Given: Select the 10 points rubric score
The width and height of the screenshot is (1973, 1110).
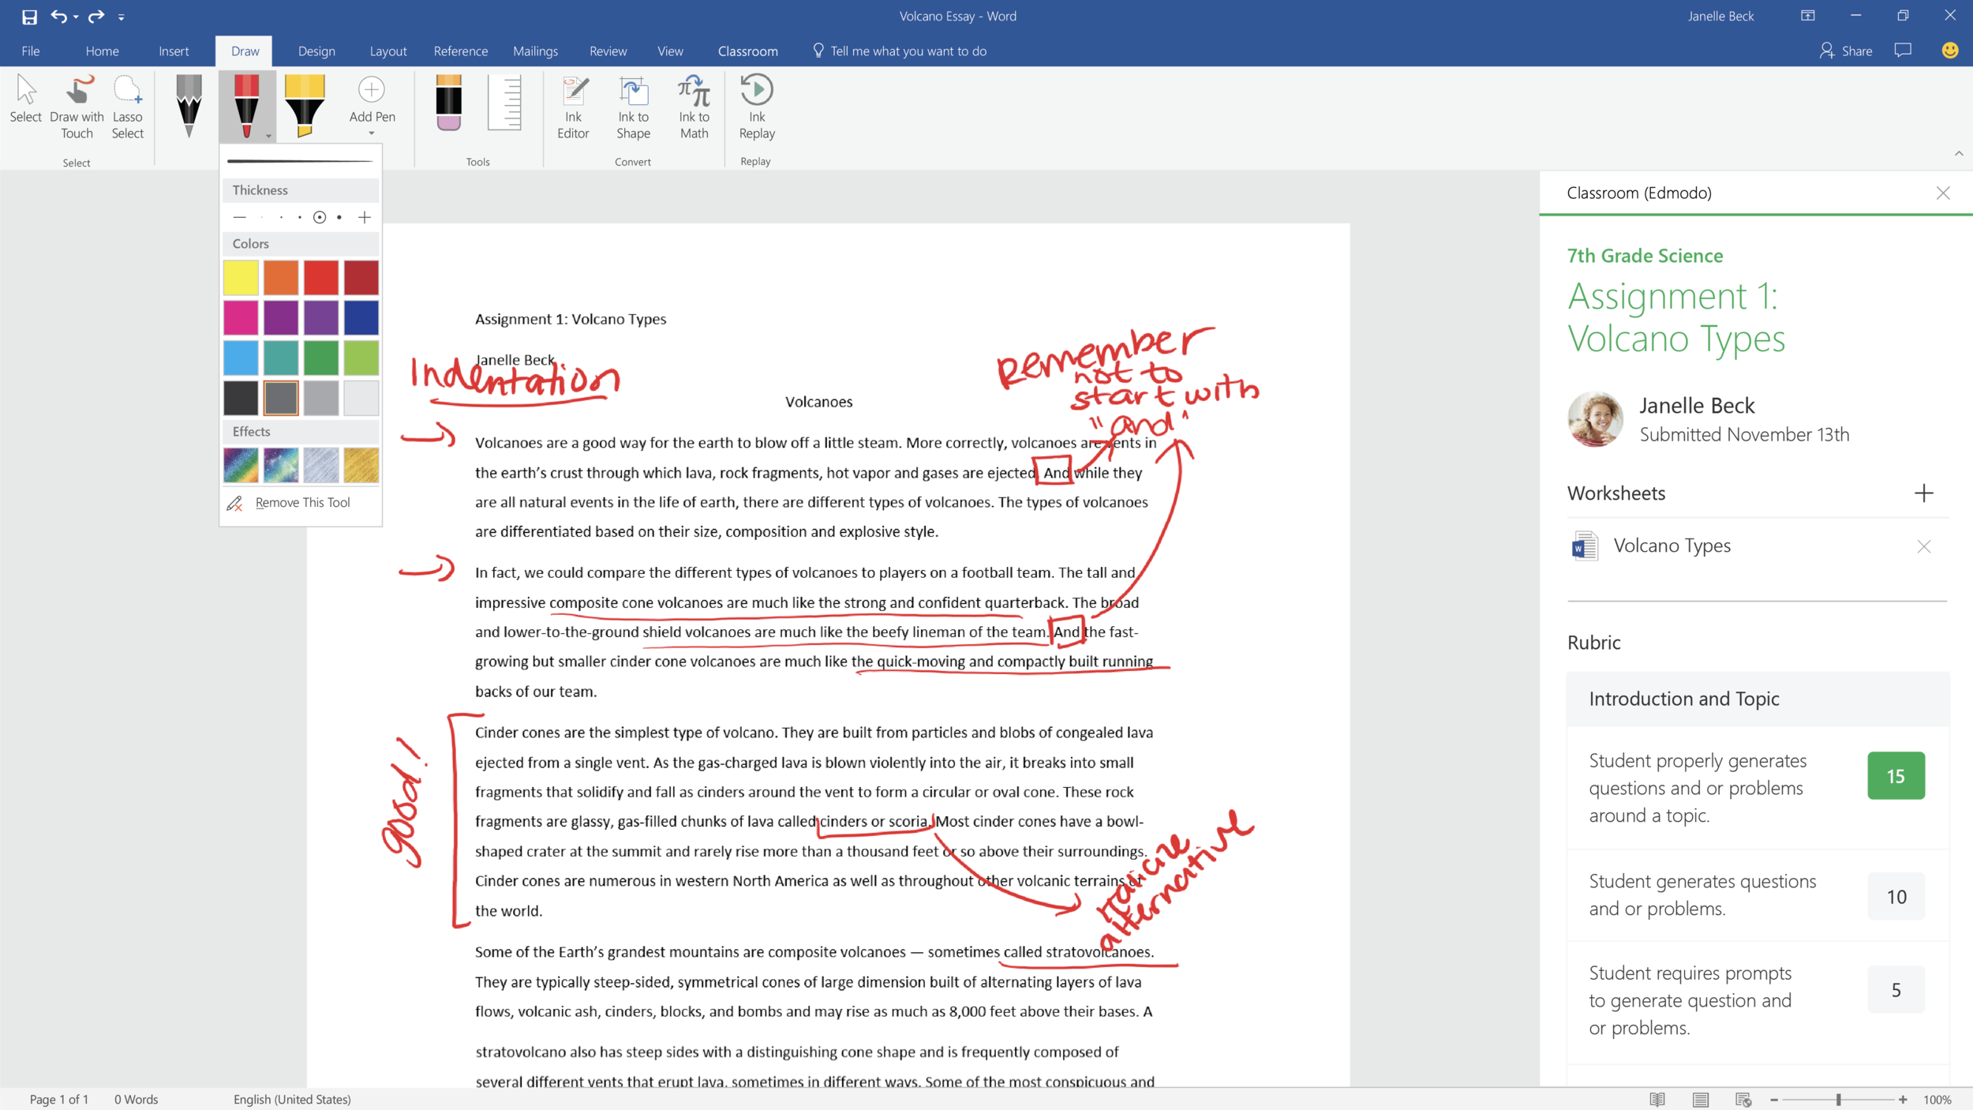Looking at the screenshot, I should (1896, 897).
